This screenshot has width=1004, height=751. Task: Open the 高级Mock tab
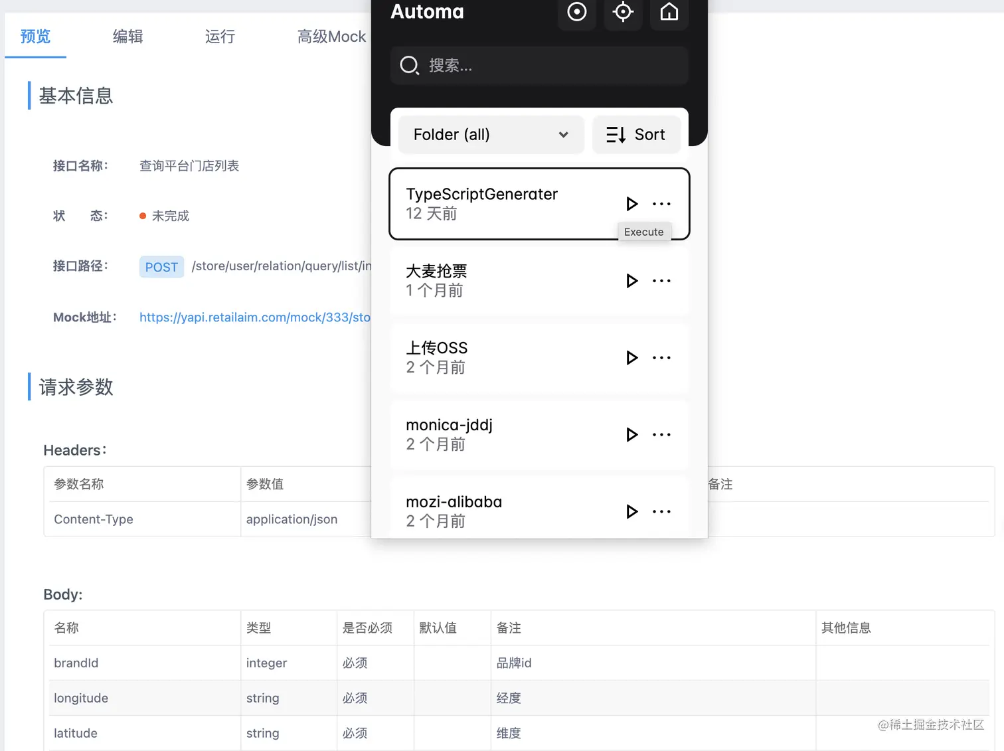(331, 37)
